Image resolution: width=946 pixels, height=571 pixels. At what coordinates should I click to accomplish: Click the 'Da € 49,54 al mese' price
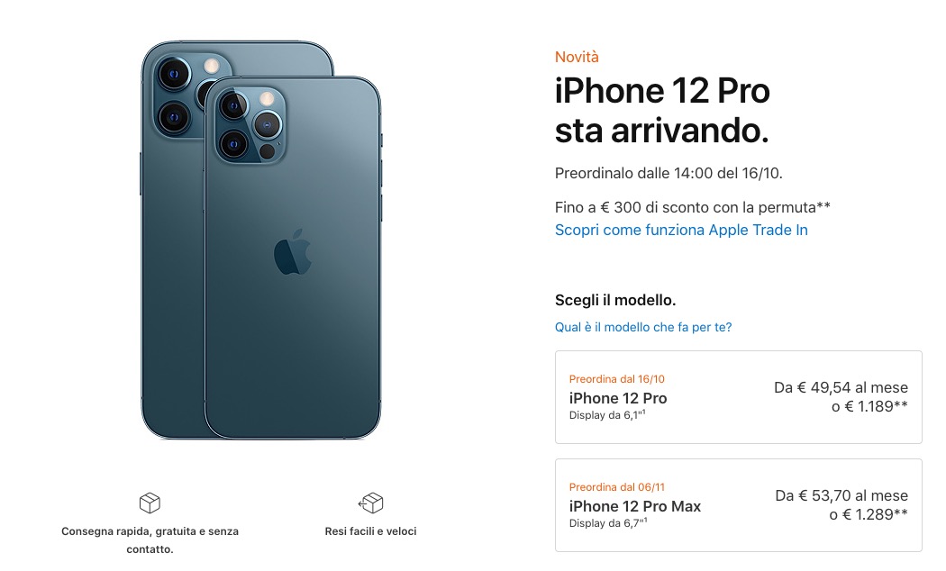pyautogui.click(x=841, y=387)
